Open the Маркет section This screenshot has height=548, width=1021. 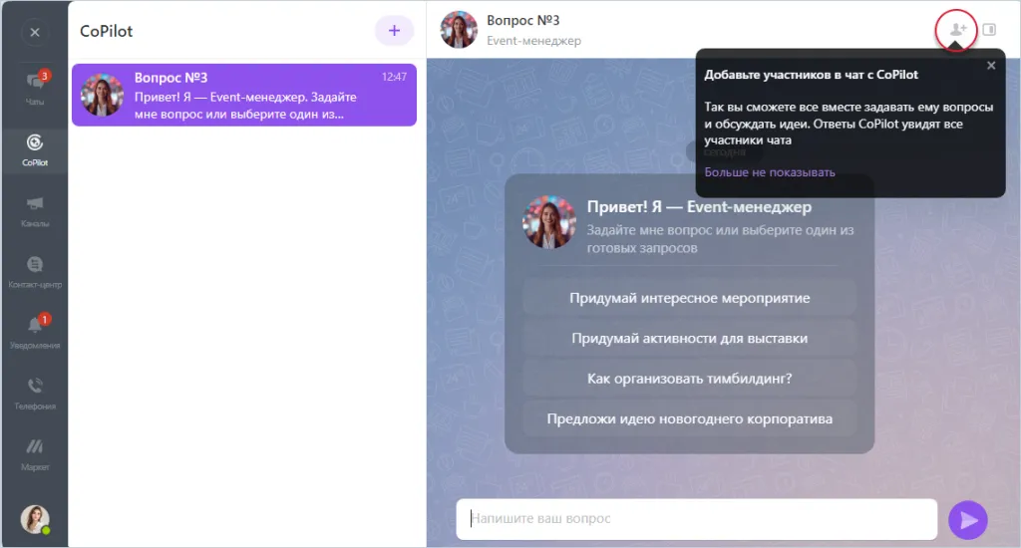pos(35,454)
